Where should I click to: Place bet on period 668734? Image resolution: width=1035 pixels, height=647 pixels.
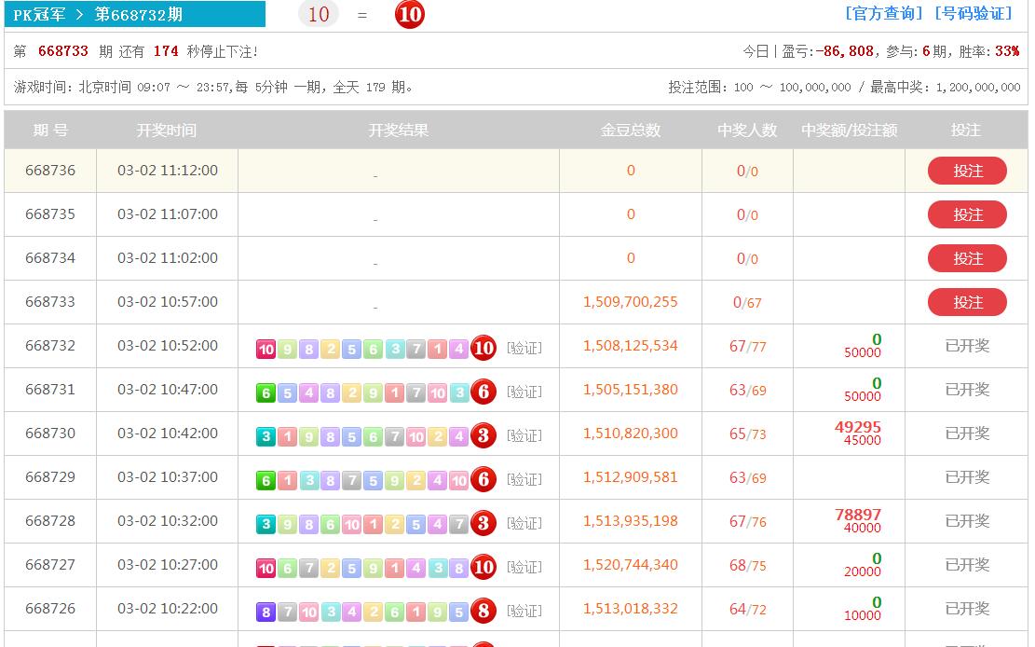tap(967, 258)
